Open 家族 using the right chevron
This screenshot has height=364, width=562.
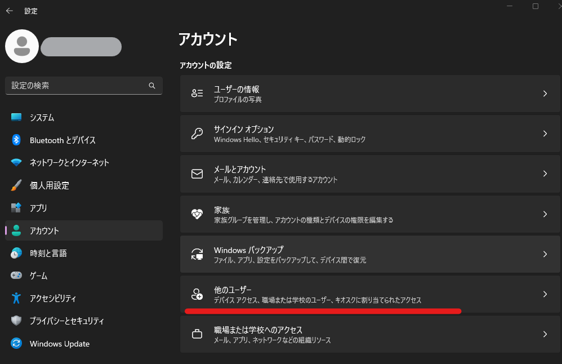click(545, 214)
